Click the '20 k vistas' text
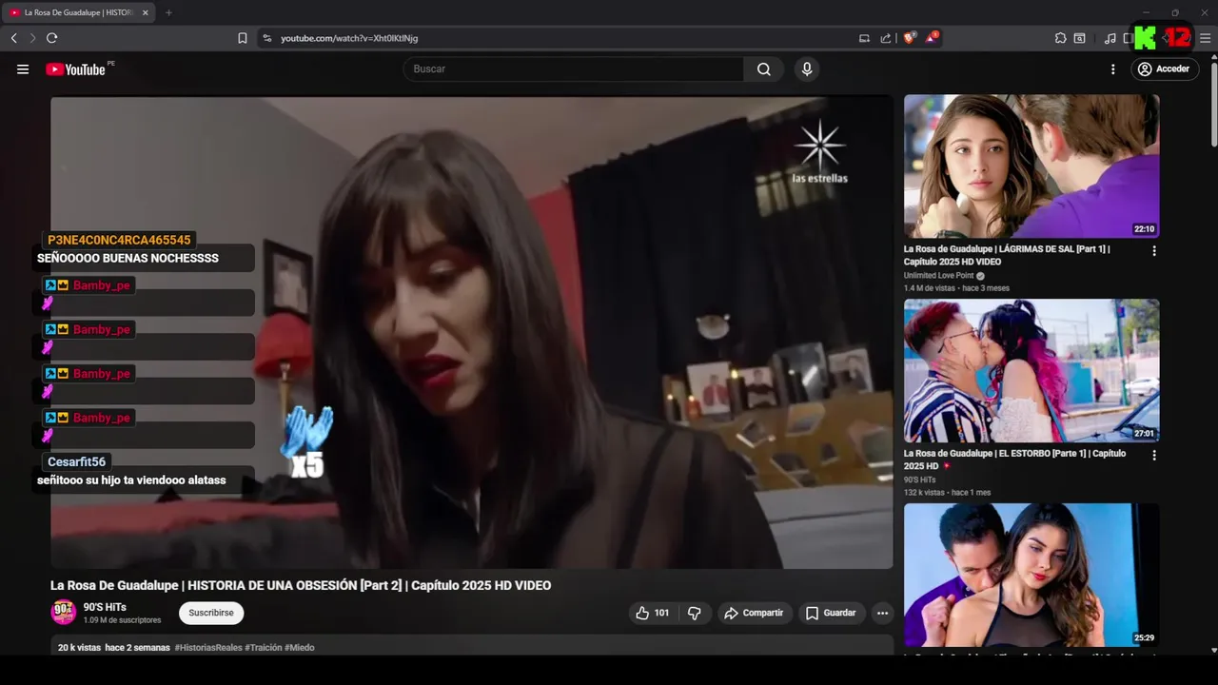The width and height of the screenshot is (1218, 685). point(79,648)
